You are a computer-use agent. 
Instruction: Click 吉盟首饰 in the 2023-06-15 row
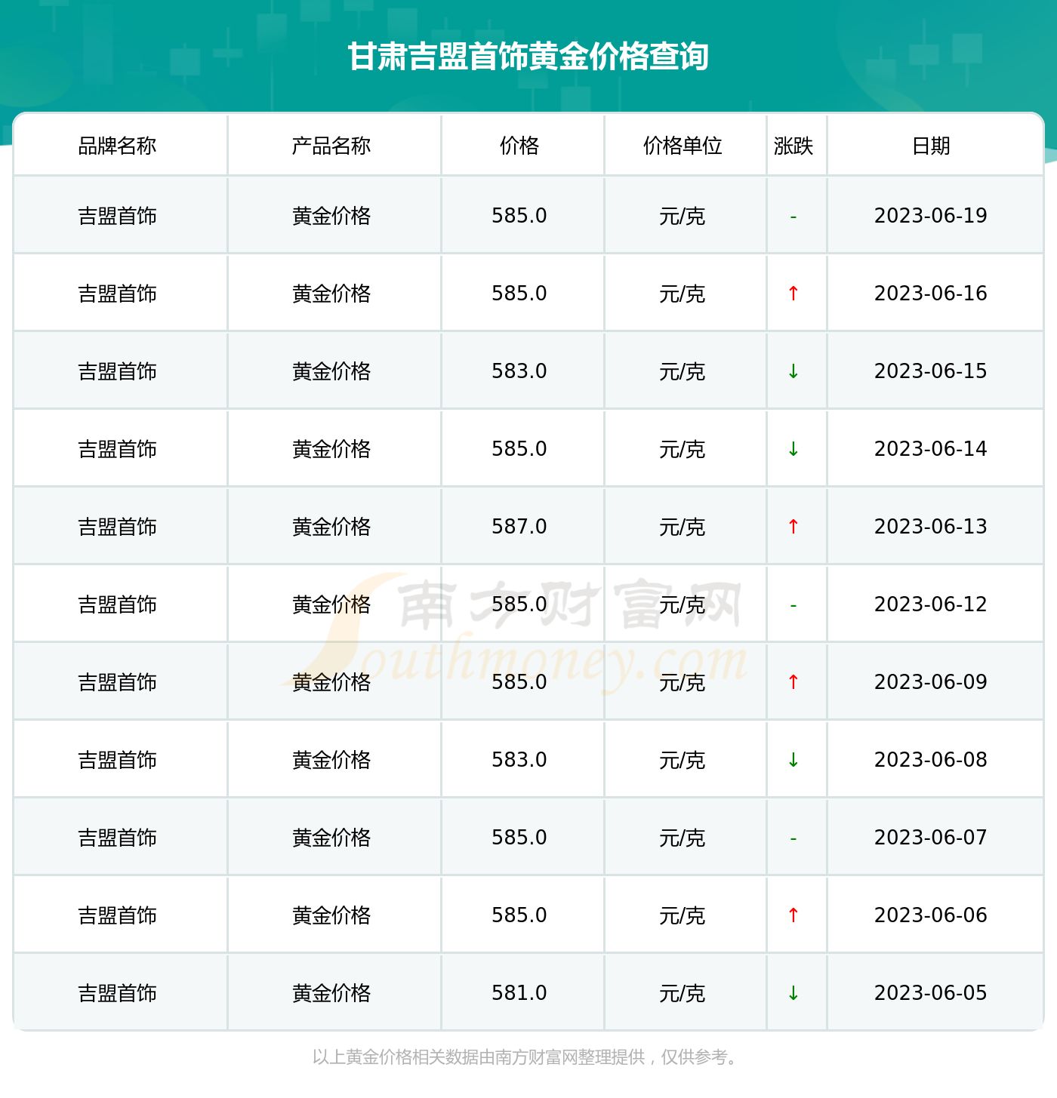pyautogui.click(x=117, y=371)
